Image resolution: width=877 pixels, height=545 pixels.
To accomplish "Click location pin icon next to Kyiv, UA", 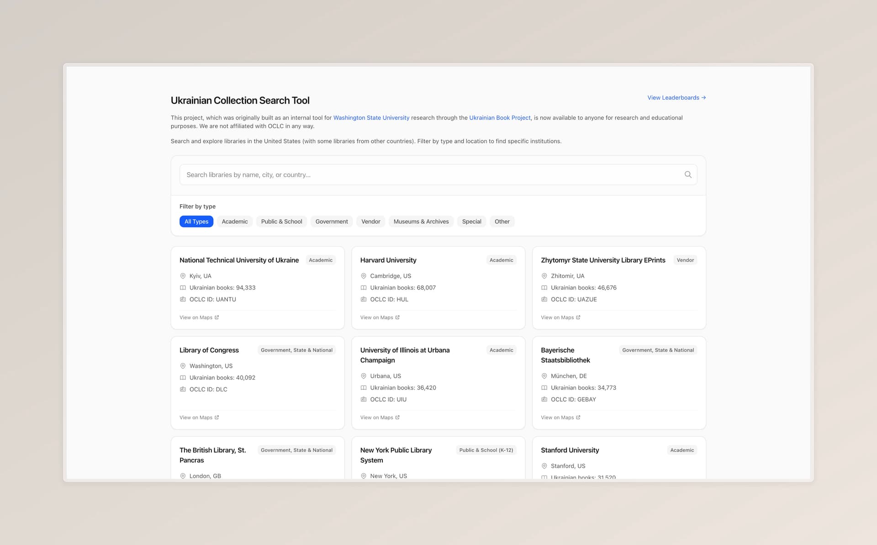I will pos(183,276).
